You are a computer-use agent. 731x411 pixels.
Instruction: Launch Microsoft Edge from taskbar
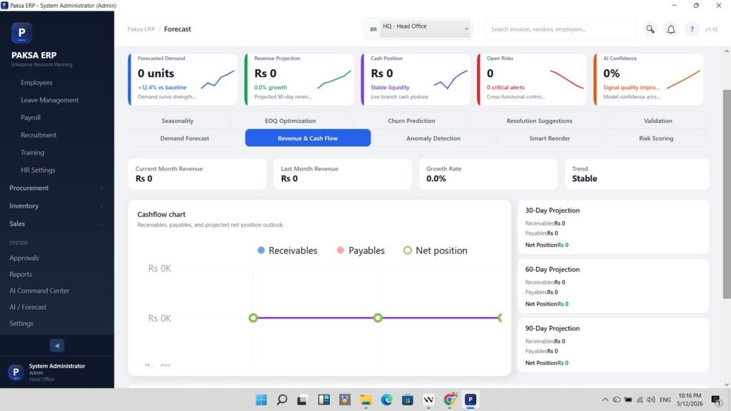(x=386, y=400)
